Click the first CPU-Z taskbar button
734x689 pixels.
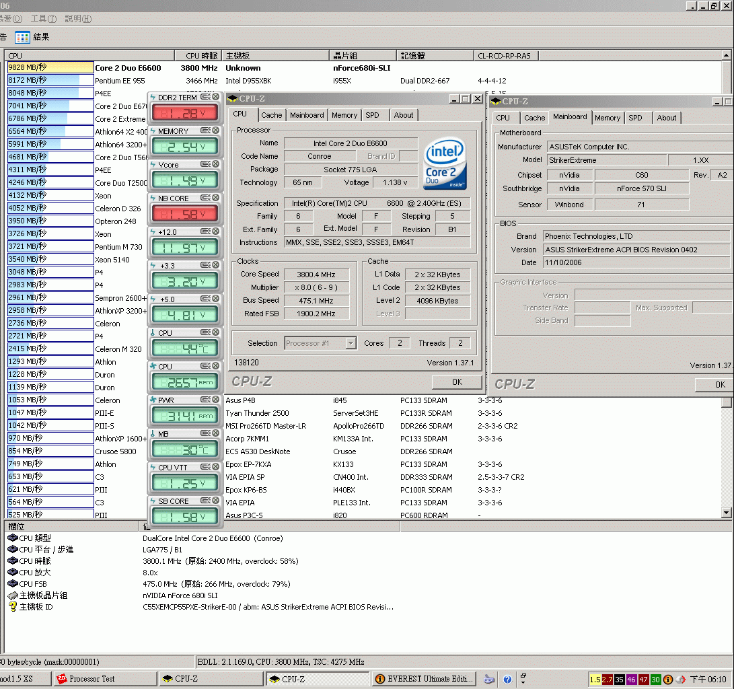(211, 679)
